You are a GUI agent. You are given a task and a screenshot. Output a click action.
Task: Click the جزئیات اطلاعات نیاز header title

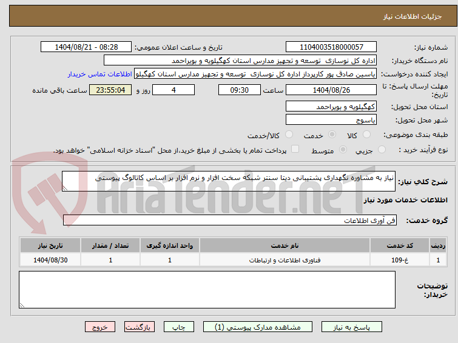[413, 16]
